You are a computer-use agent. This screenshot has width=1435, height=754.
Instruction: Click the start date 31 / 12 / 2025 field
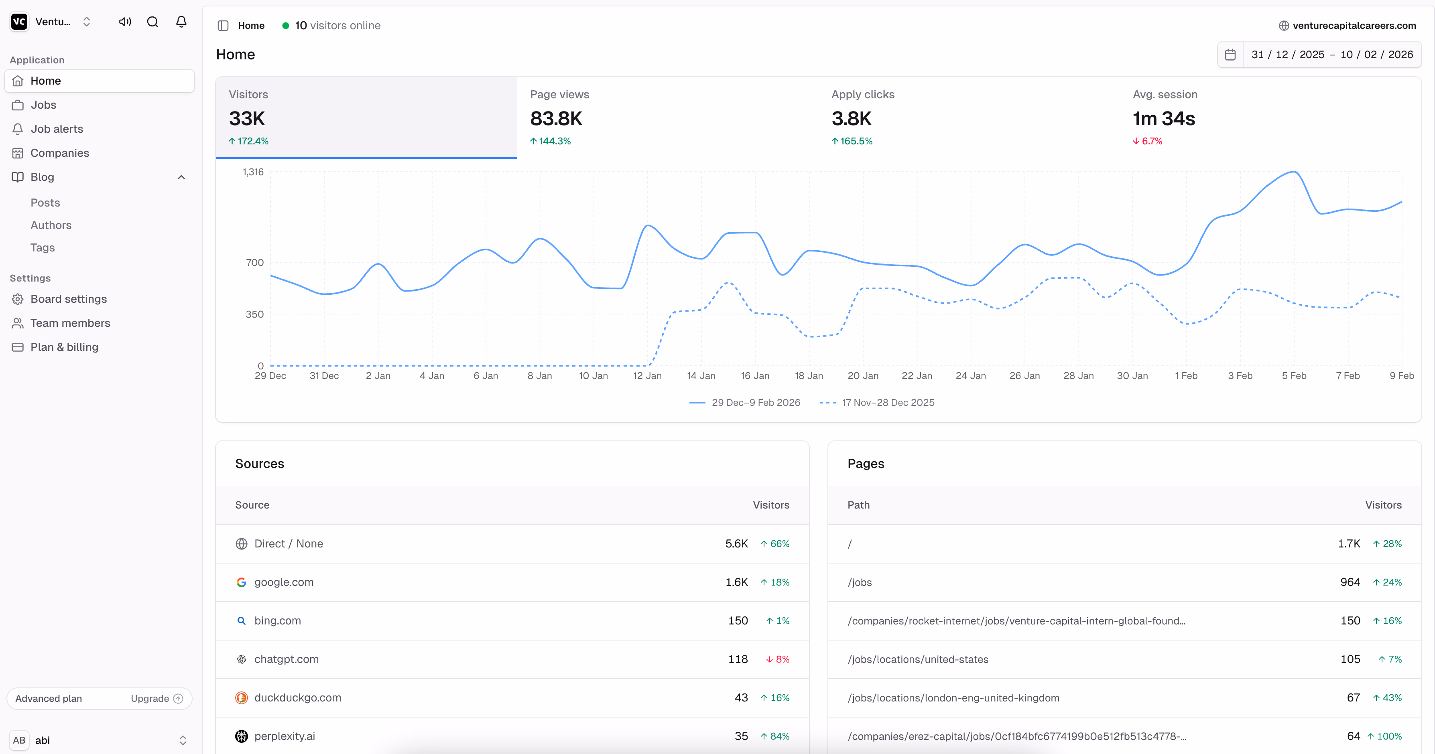1287,55
